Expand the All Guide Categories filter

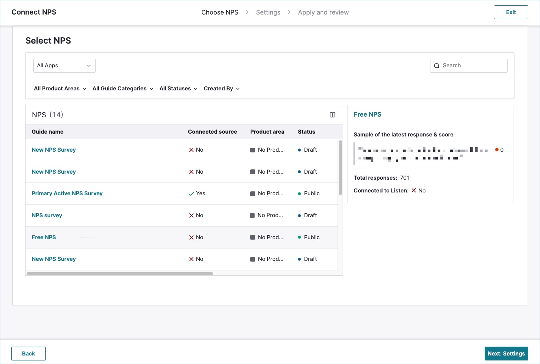[x=123, y=89]
